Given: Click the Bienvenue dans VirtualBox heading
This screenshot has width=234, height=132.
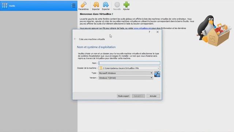Looking at the screenshot, I should (x=97, y=14).
